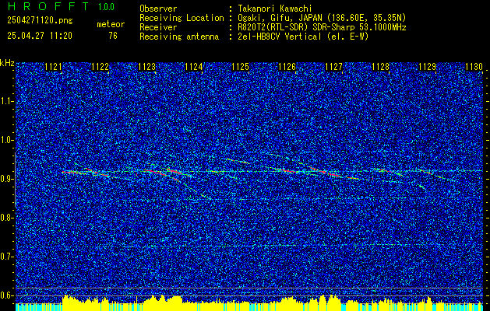The width and height of the screenshot is (490, 311).
Task: Click the 0.6 kHz axis label
Action: pyautogui.click(x=7, y=295)
